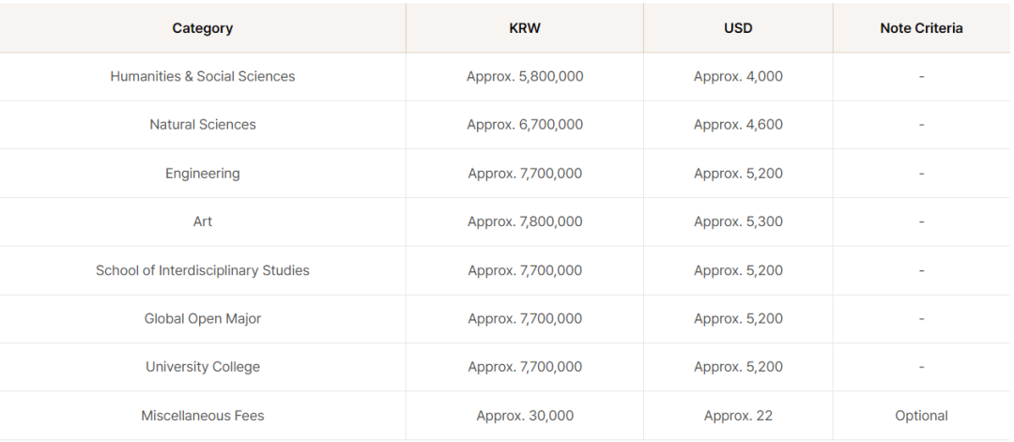Select the Approx. 22 USD value

coord(738,416)
